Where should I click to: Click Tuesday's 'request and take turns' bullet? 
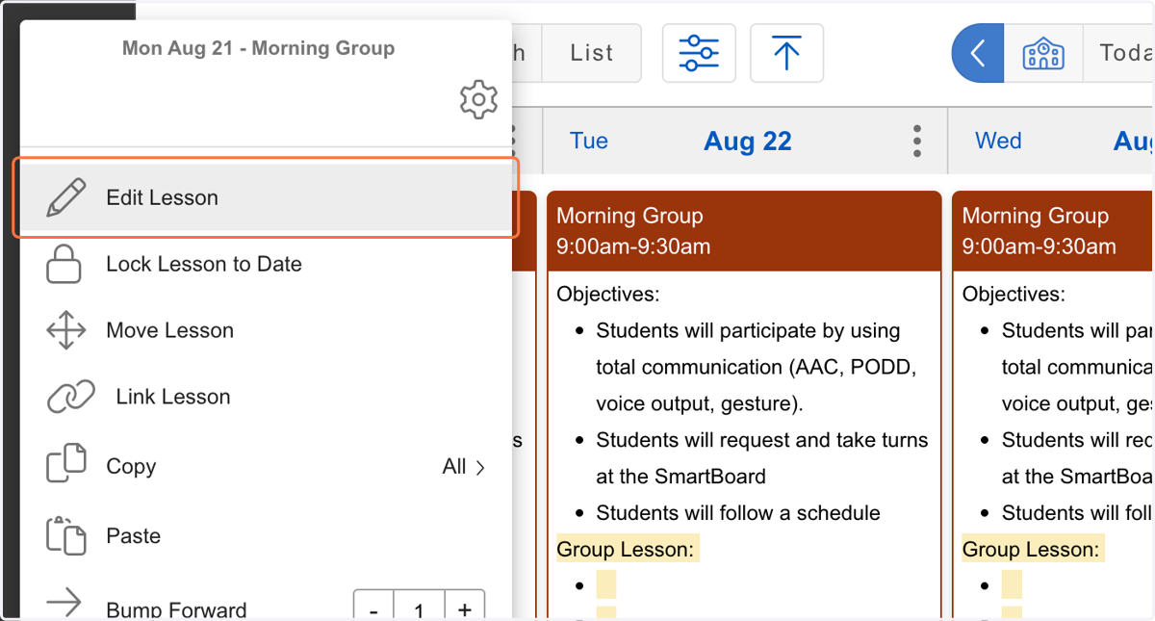point(762,458)
